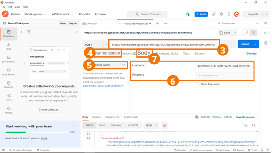
Task: Click the comments icon next to pencil
Action: 254,33
